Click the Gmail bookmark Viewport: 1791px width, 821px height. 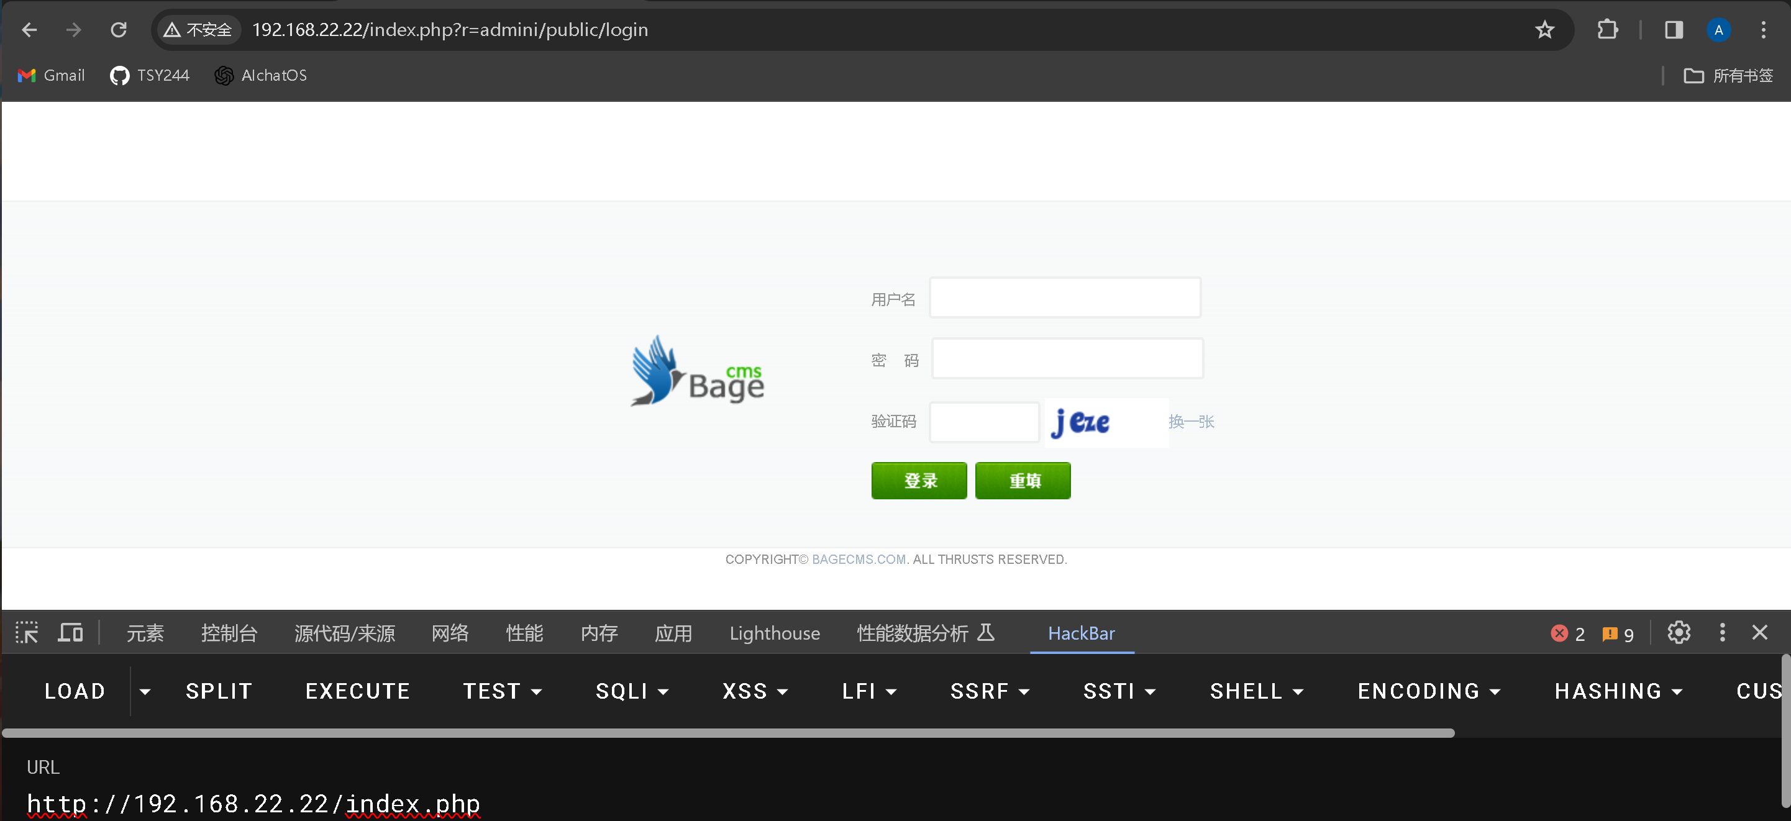(51, 75)
